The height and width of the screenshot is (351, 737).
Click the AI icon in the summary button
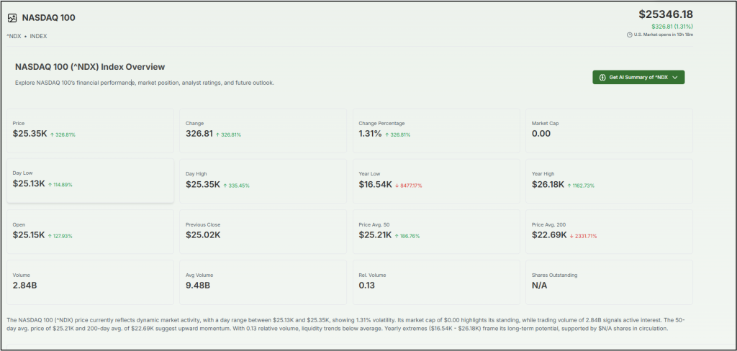[602, 77]
